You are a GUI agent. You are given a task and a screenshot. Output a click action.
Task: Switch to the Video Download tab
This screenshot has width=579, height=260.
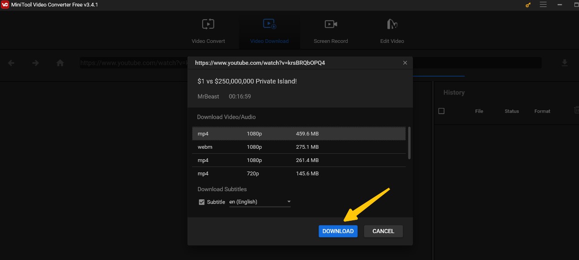[x=269, y=31]
